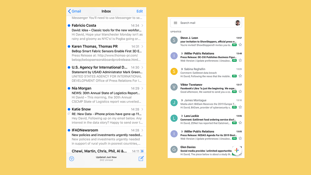Open Gmail account profile picture
Viewport: 311px width, 175px height.
click(237, 23)
